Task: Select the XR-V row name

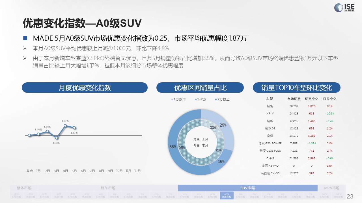Action: [x=270, y=114]
